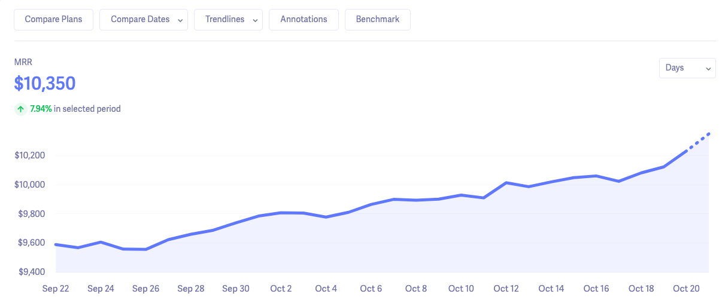
Task: Click the chevron in Days selector
Action: pyautogui.click(x=708, y=69)
